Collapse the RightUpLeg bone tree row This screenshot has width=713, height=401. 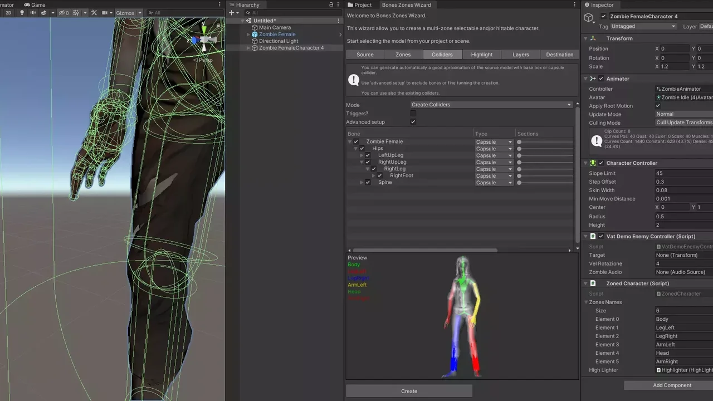[362, 162]
